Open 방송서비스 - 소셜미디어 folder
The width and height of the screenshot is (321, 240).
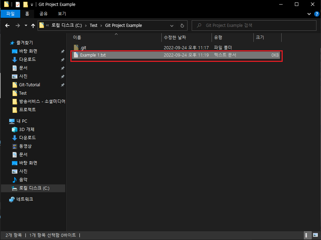42,101
